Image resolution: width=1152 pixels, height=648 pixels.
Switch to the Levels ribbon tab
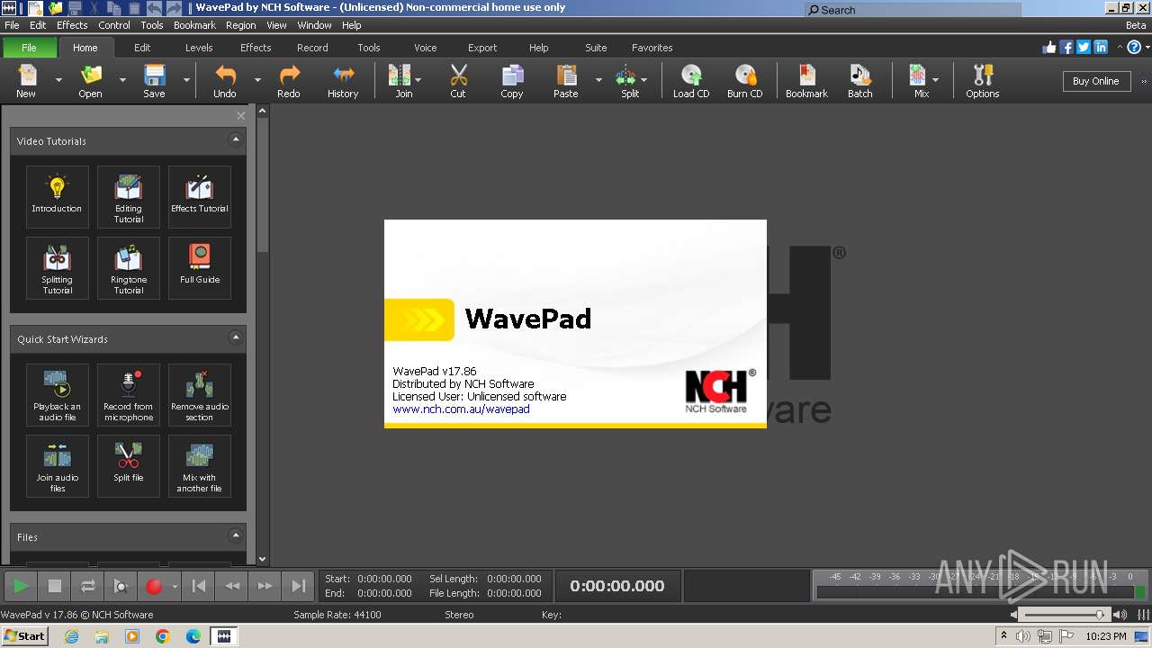199,48
